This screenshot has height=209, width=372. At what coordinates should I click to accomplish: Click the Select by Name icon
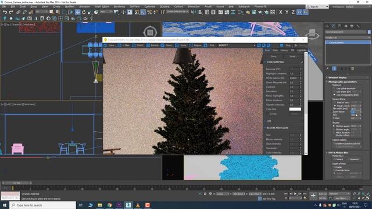point(58,12)
